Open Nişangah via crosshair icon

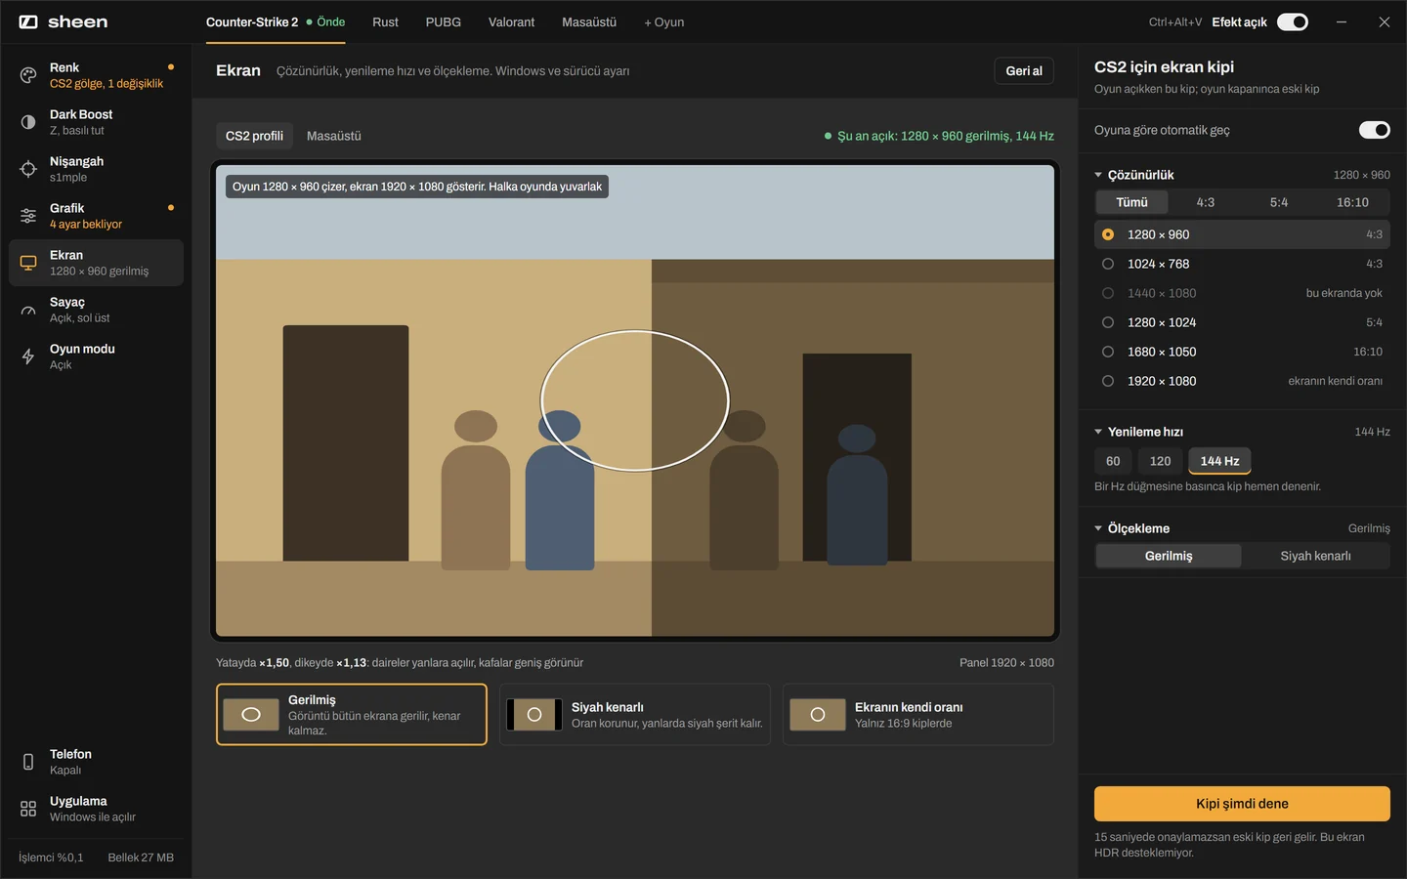28,169
